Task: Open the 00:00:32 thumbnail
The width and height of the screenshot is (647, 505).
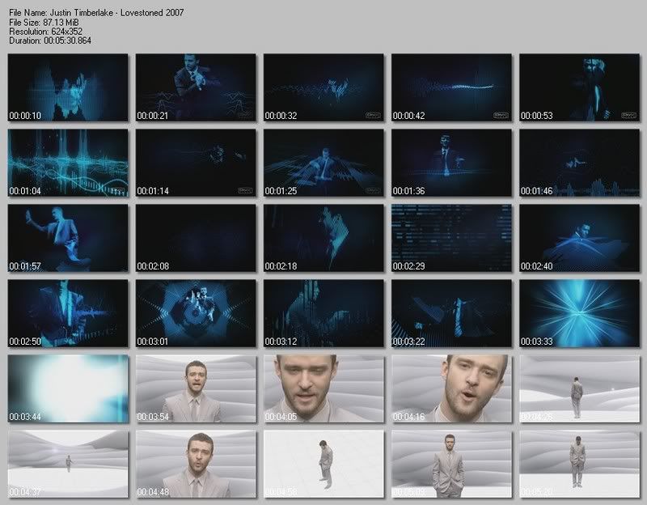Action: (323, 87)
